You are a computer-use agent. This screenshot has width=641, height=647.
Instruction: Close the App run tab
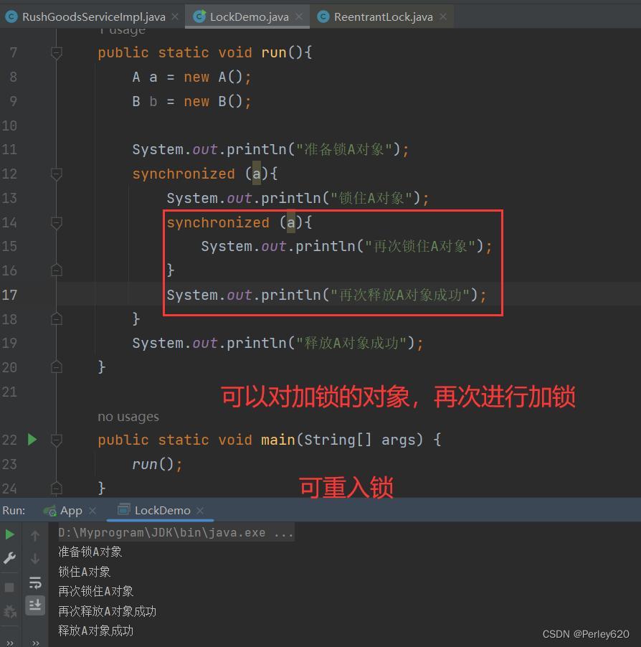92,511
